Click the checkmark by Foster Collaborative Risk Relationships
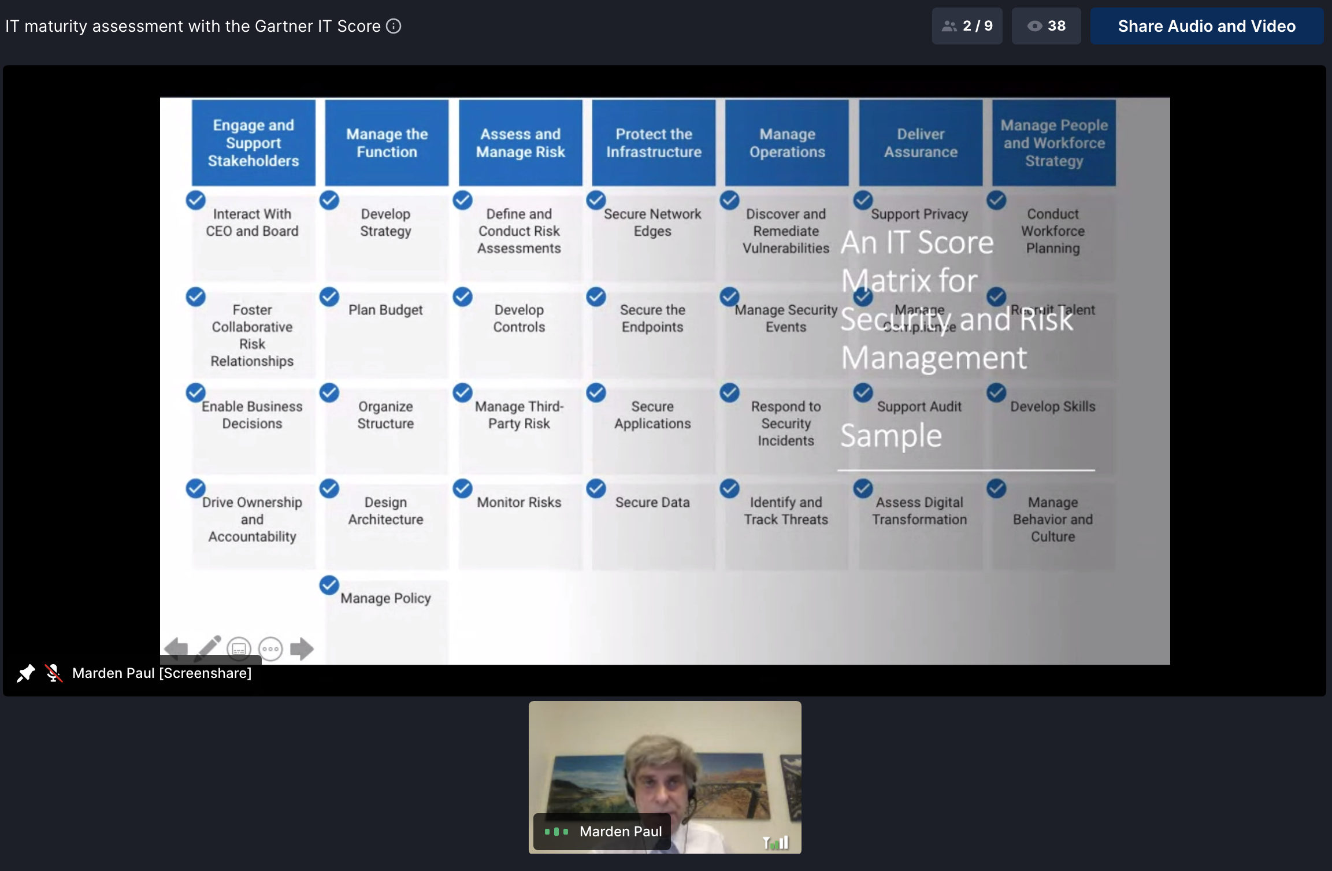 pyautogui.click(x=195, y=296)
